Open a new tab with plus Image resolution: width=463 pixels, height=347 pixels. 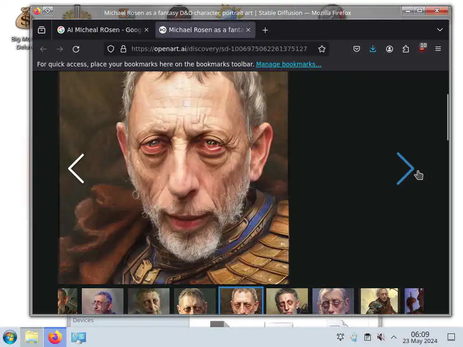265,30
